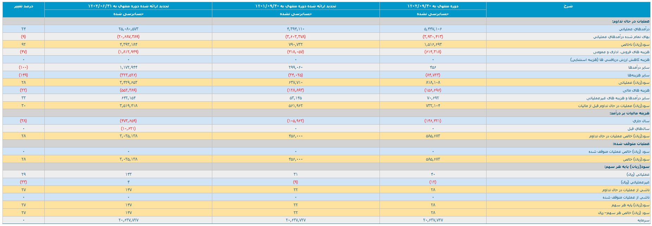
Task: Click the 'عملیات متوقف شده:' section heading
Action: tap(631, 144)
